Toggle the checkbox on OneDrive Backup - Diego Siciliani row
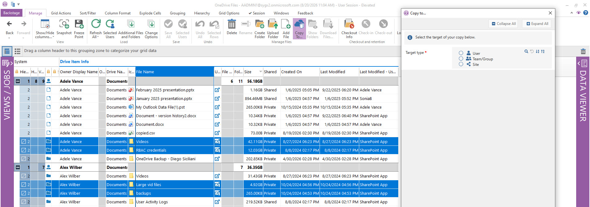The width and height of the screenshot is (590, 207). (x=24, y=159)
